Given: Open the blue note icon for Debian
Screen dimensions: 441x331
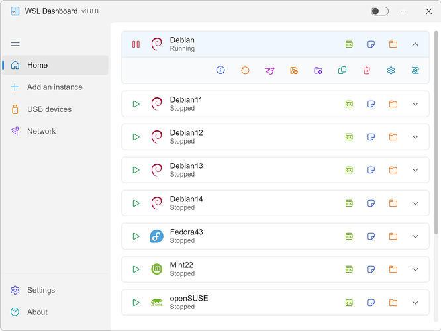Looking at the screenshot, I should tap(371, 44).
